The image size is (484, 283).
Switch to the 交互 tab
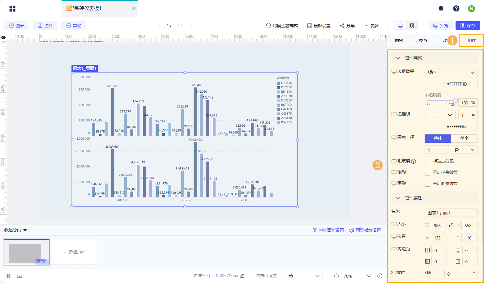coord(423,40)
